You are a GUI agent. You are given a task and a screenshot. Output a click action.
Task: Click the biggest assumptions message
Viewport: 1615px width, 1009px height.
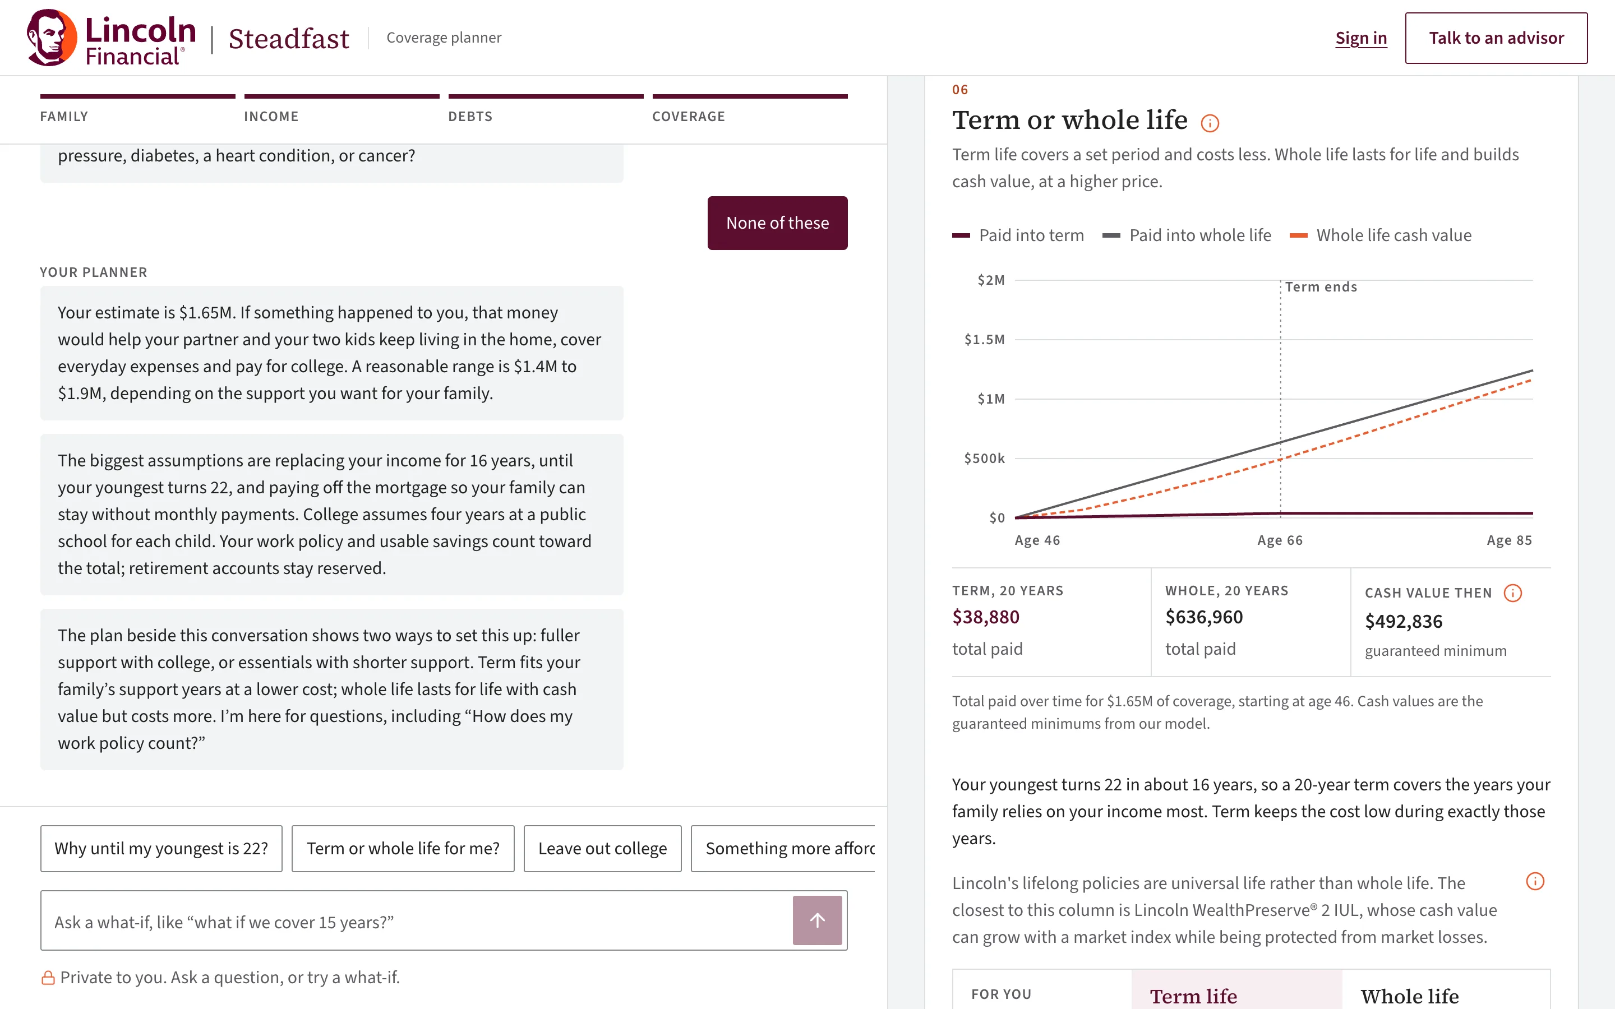point(331,515)
